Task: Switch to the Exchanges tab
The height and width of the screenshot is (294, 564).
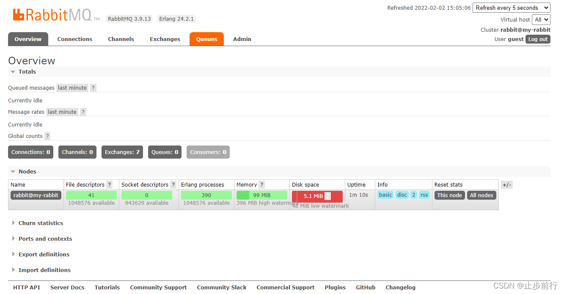Action: pos(165,39)
